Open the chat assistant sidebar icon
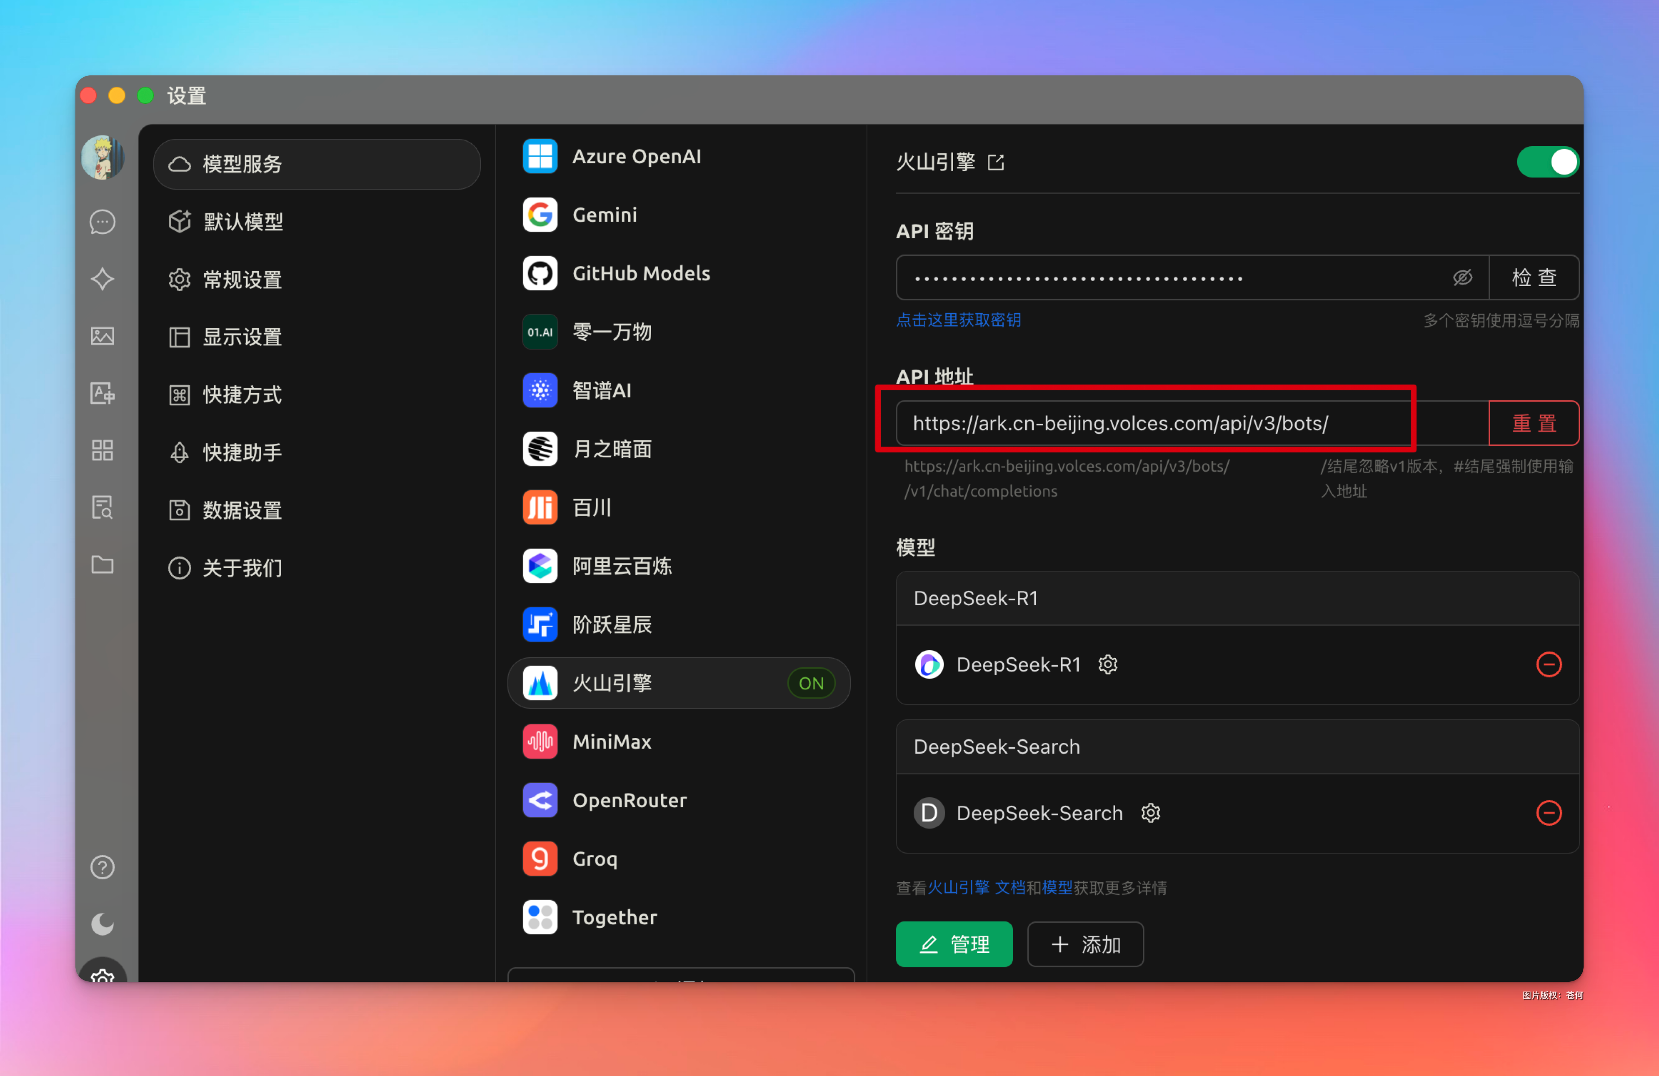 click(103, 222)
